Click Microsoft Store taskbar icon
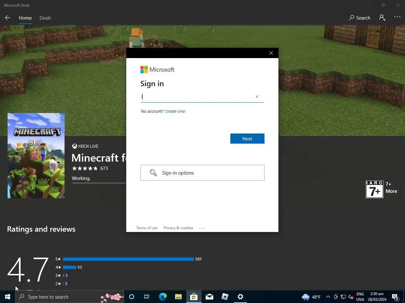This screenshot has width=405, height=303. click(x=194, y=297)
